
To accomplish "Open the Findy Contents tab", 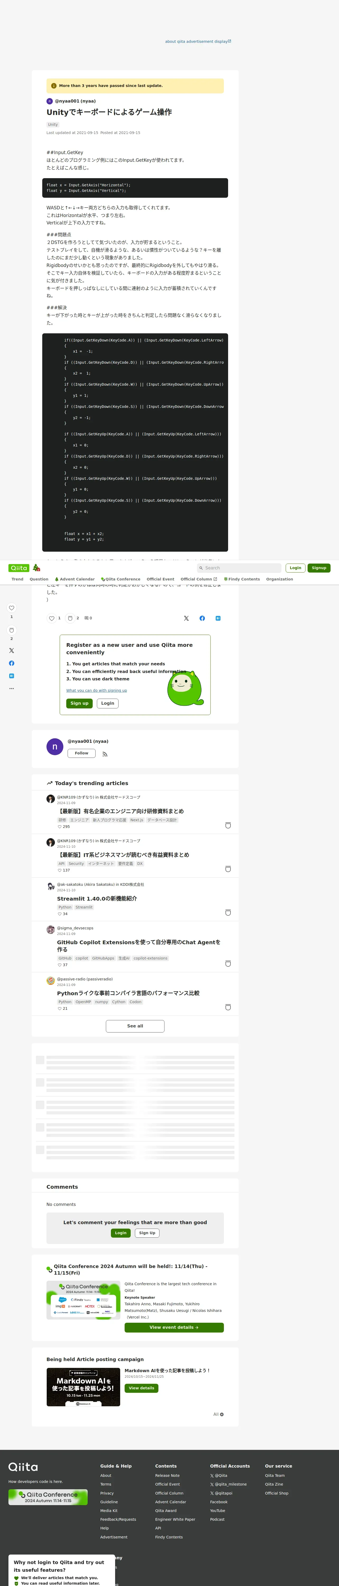I will click(x=242, y=579).
